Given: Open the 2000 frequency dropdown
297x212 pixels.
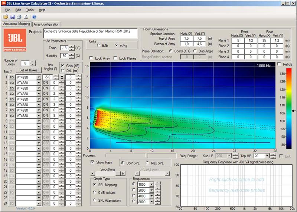Looking at the screenshot, I should pyautogui.click(x=151, y=190).
